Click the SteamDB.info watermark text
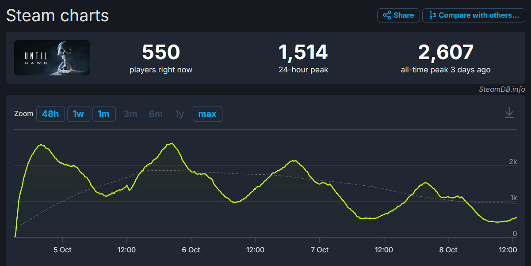Image resolution: width=531 pixels, height=266 pixels. pos(502,90)
